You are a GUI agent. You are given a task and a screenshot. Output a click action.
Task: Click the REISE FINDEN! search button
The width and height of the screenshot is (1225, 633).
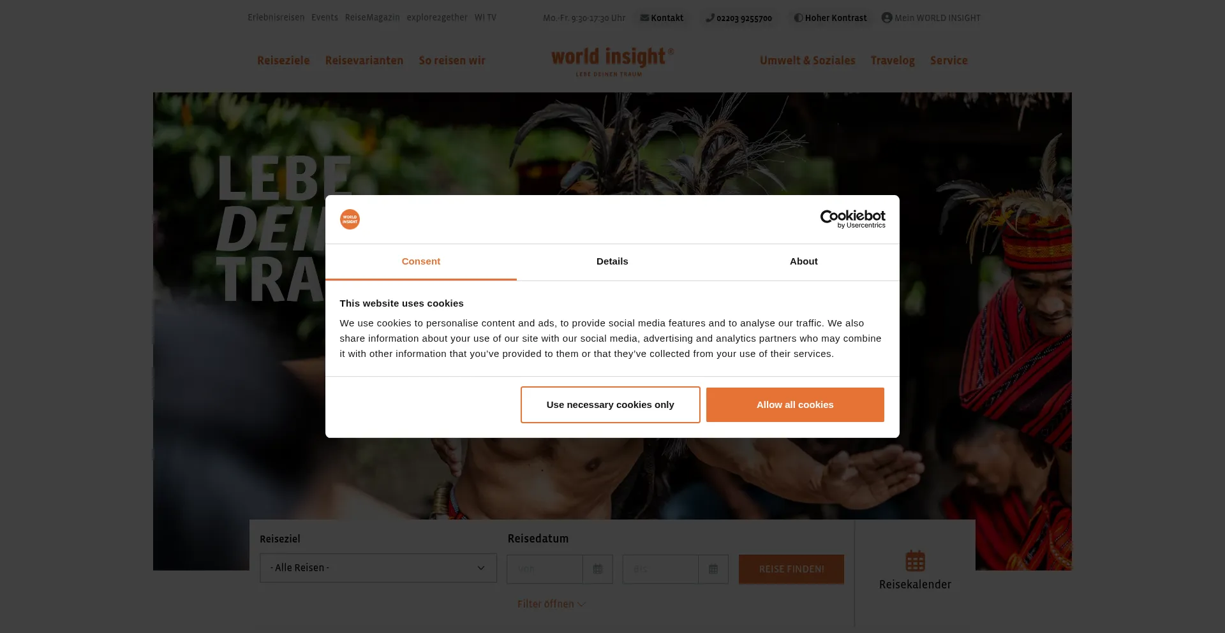tap(791, 569)
